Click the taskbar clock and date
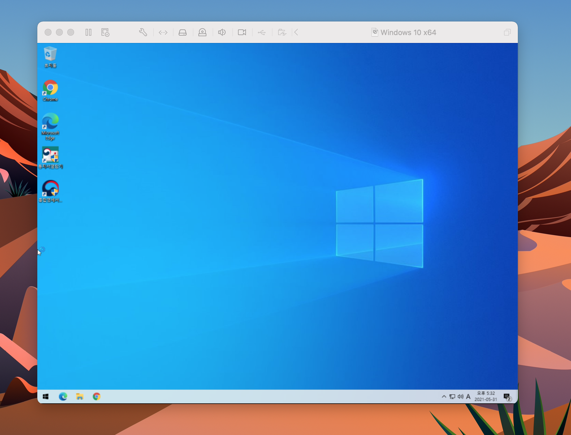The image size is (571, 435). coord(486,396)
